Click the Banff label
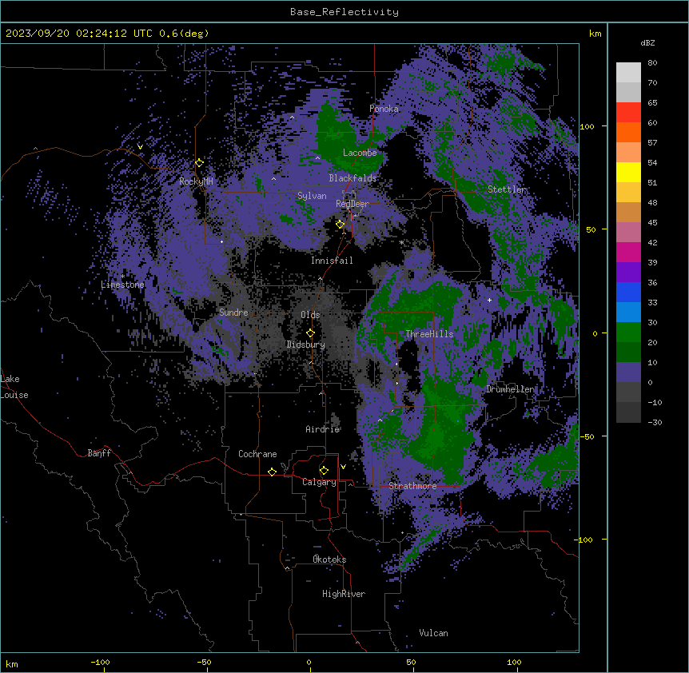This screenshot has width=689, height=673. [99, 453]
